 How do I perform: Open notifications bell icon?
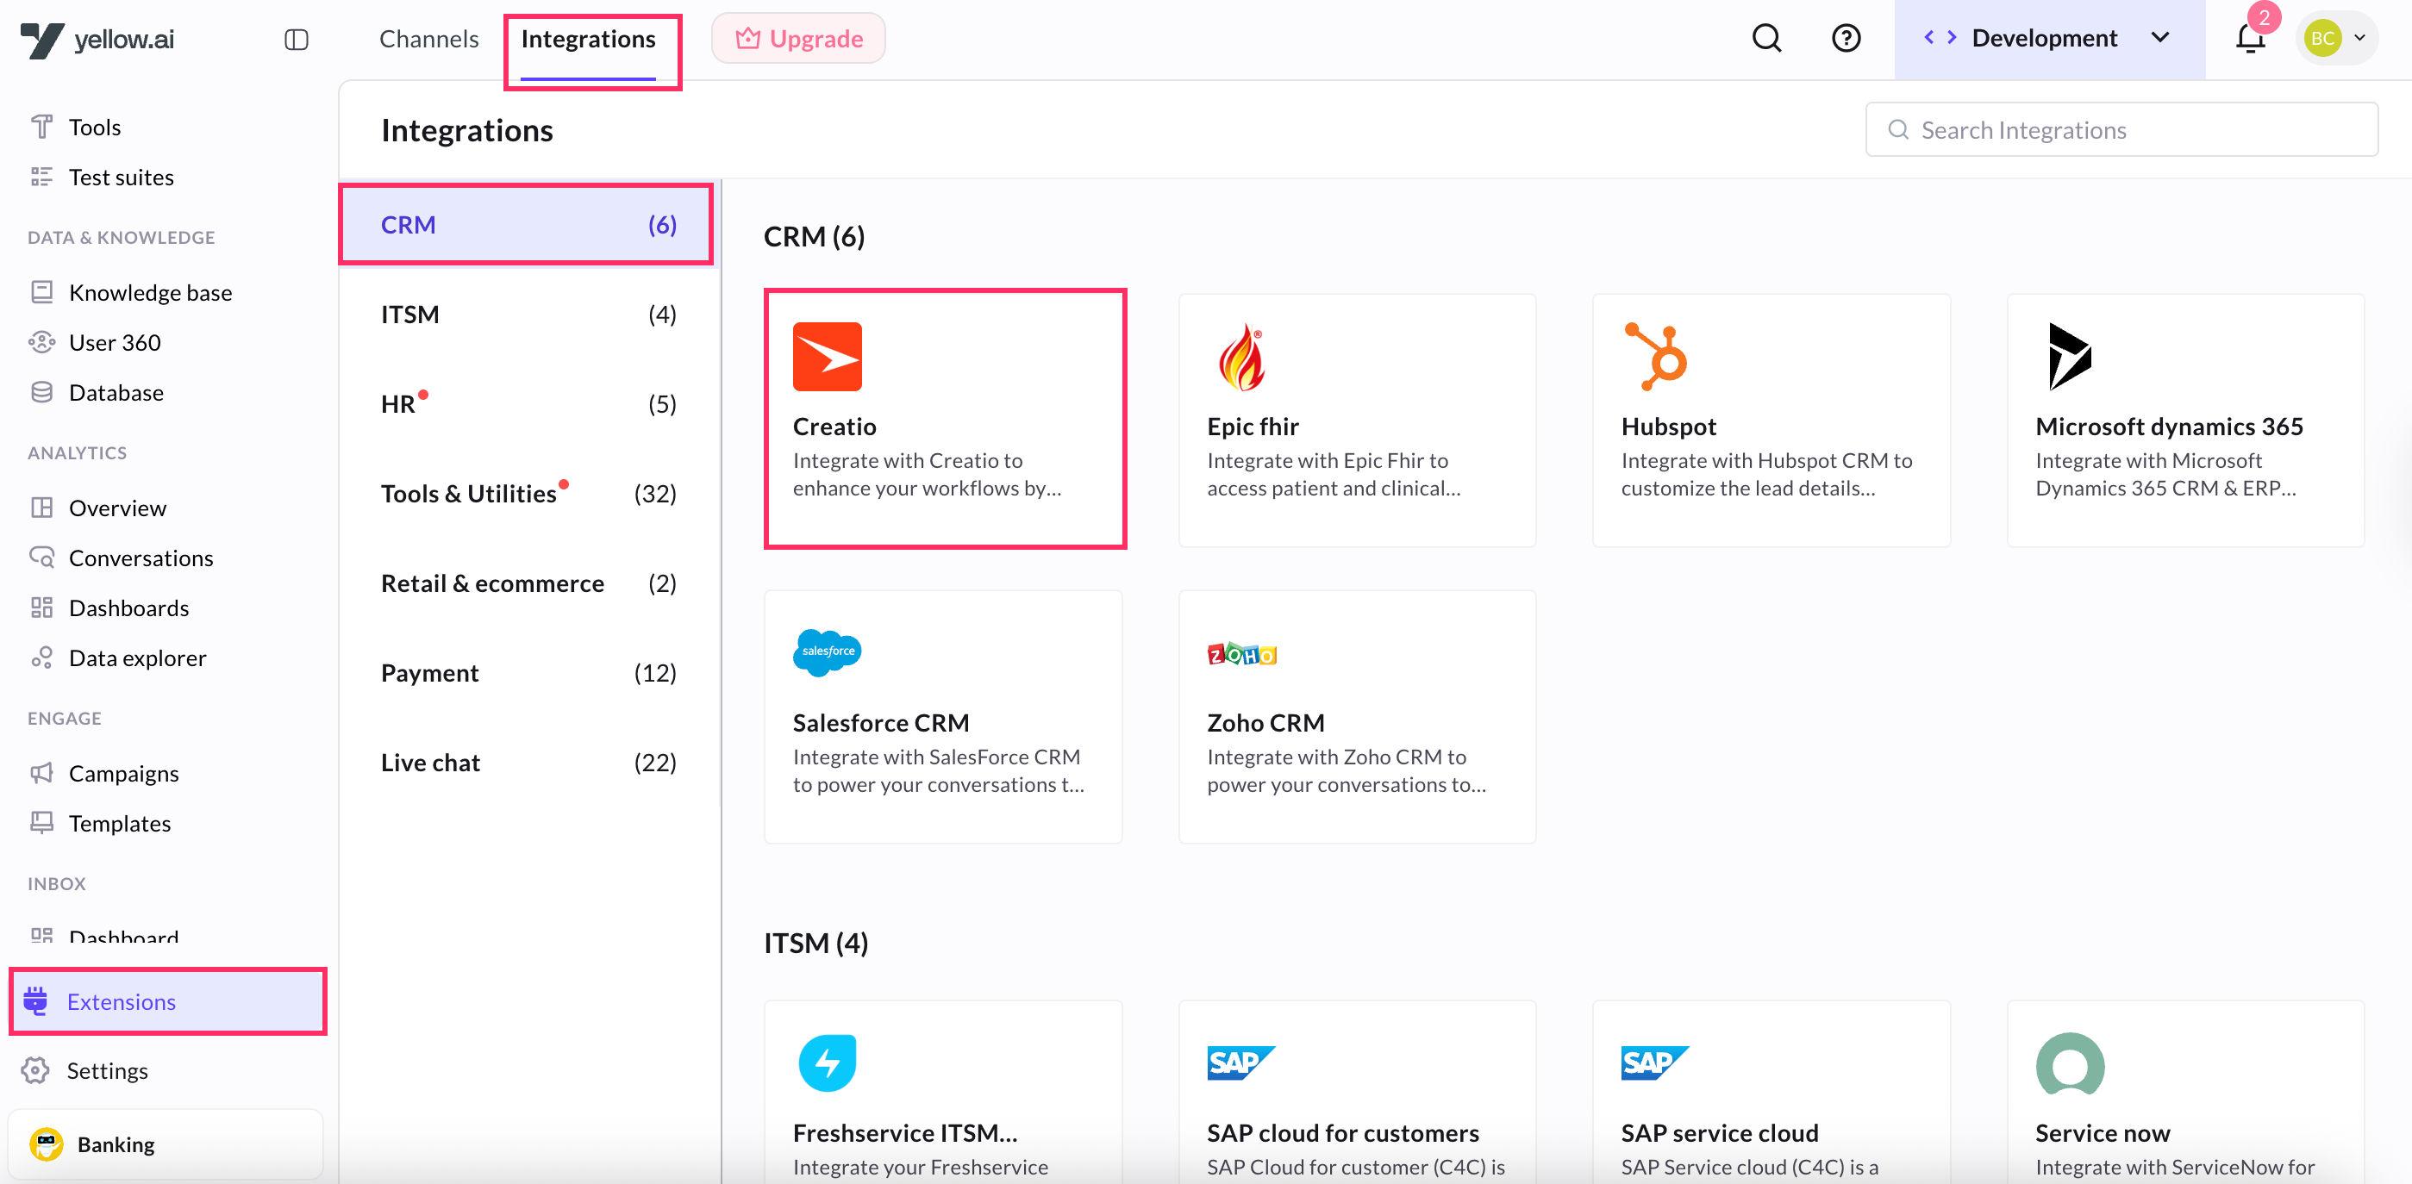(x=2250, y=39)
